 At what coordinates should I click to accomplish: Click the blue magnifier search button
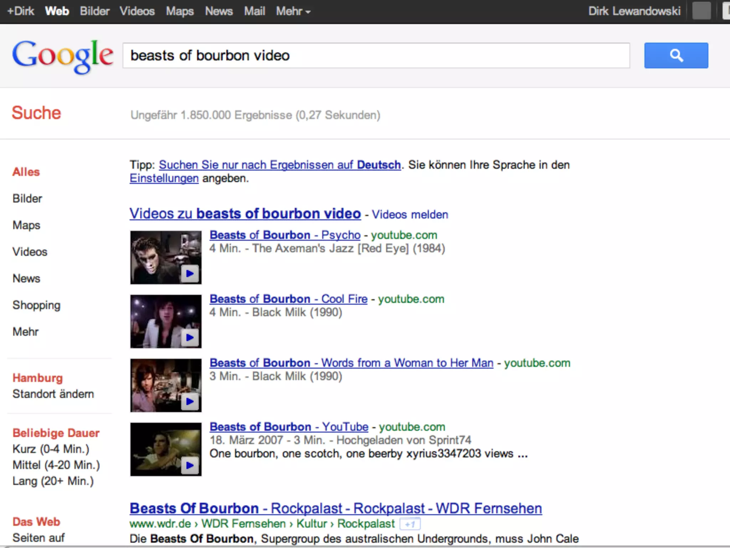[x=676, y=55]
